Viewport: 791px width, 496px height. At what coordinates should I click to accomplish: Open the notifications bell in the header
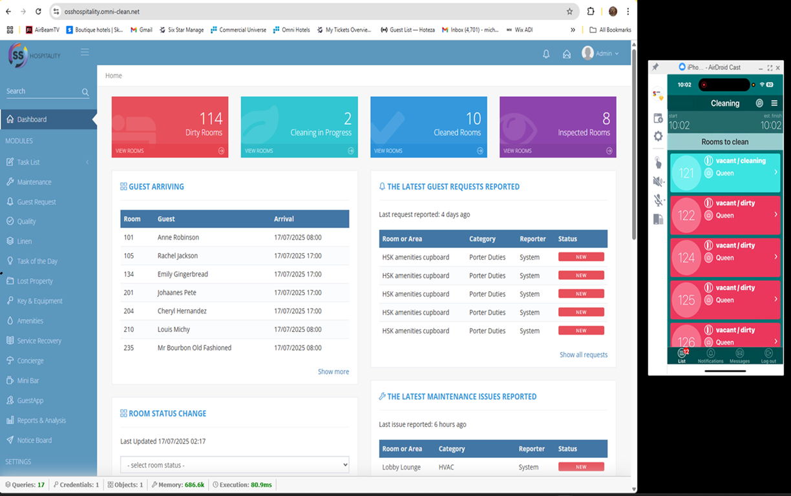[x=545, y=54]
